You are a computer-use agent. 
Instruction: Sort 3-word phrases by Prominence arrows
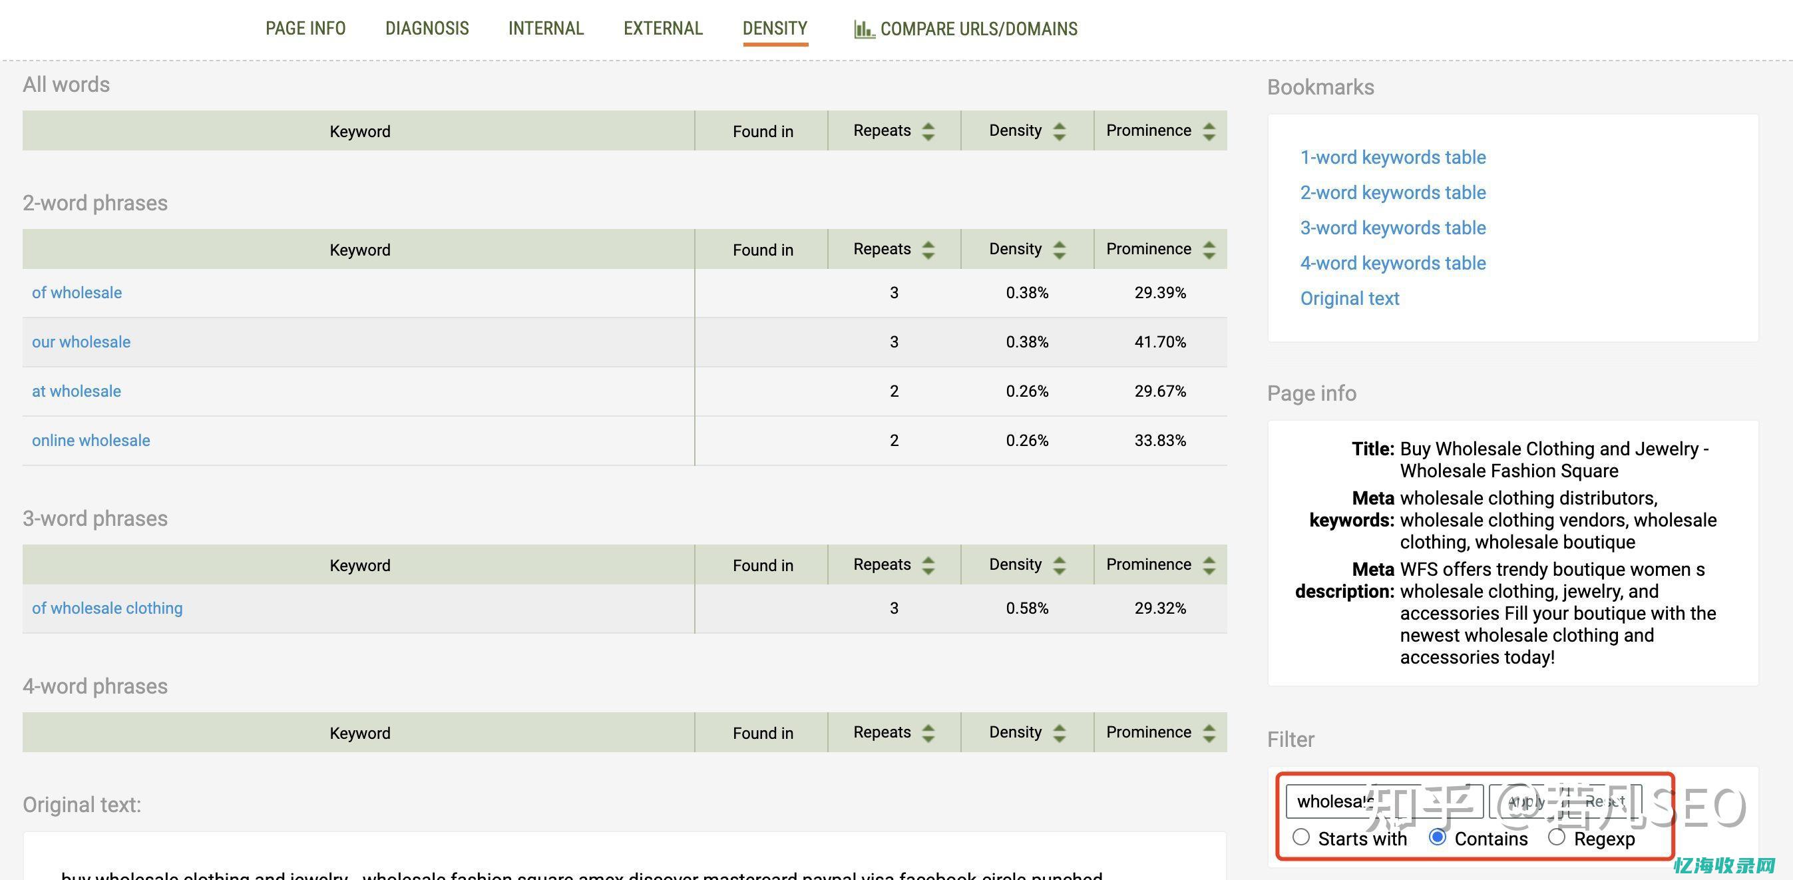[x=1209, y=564]
